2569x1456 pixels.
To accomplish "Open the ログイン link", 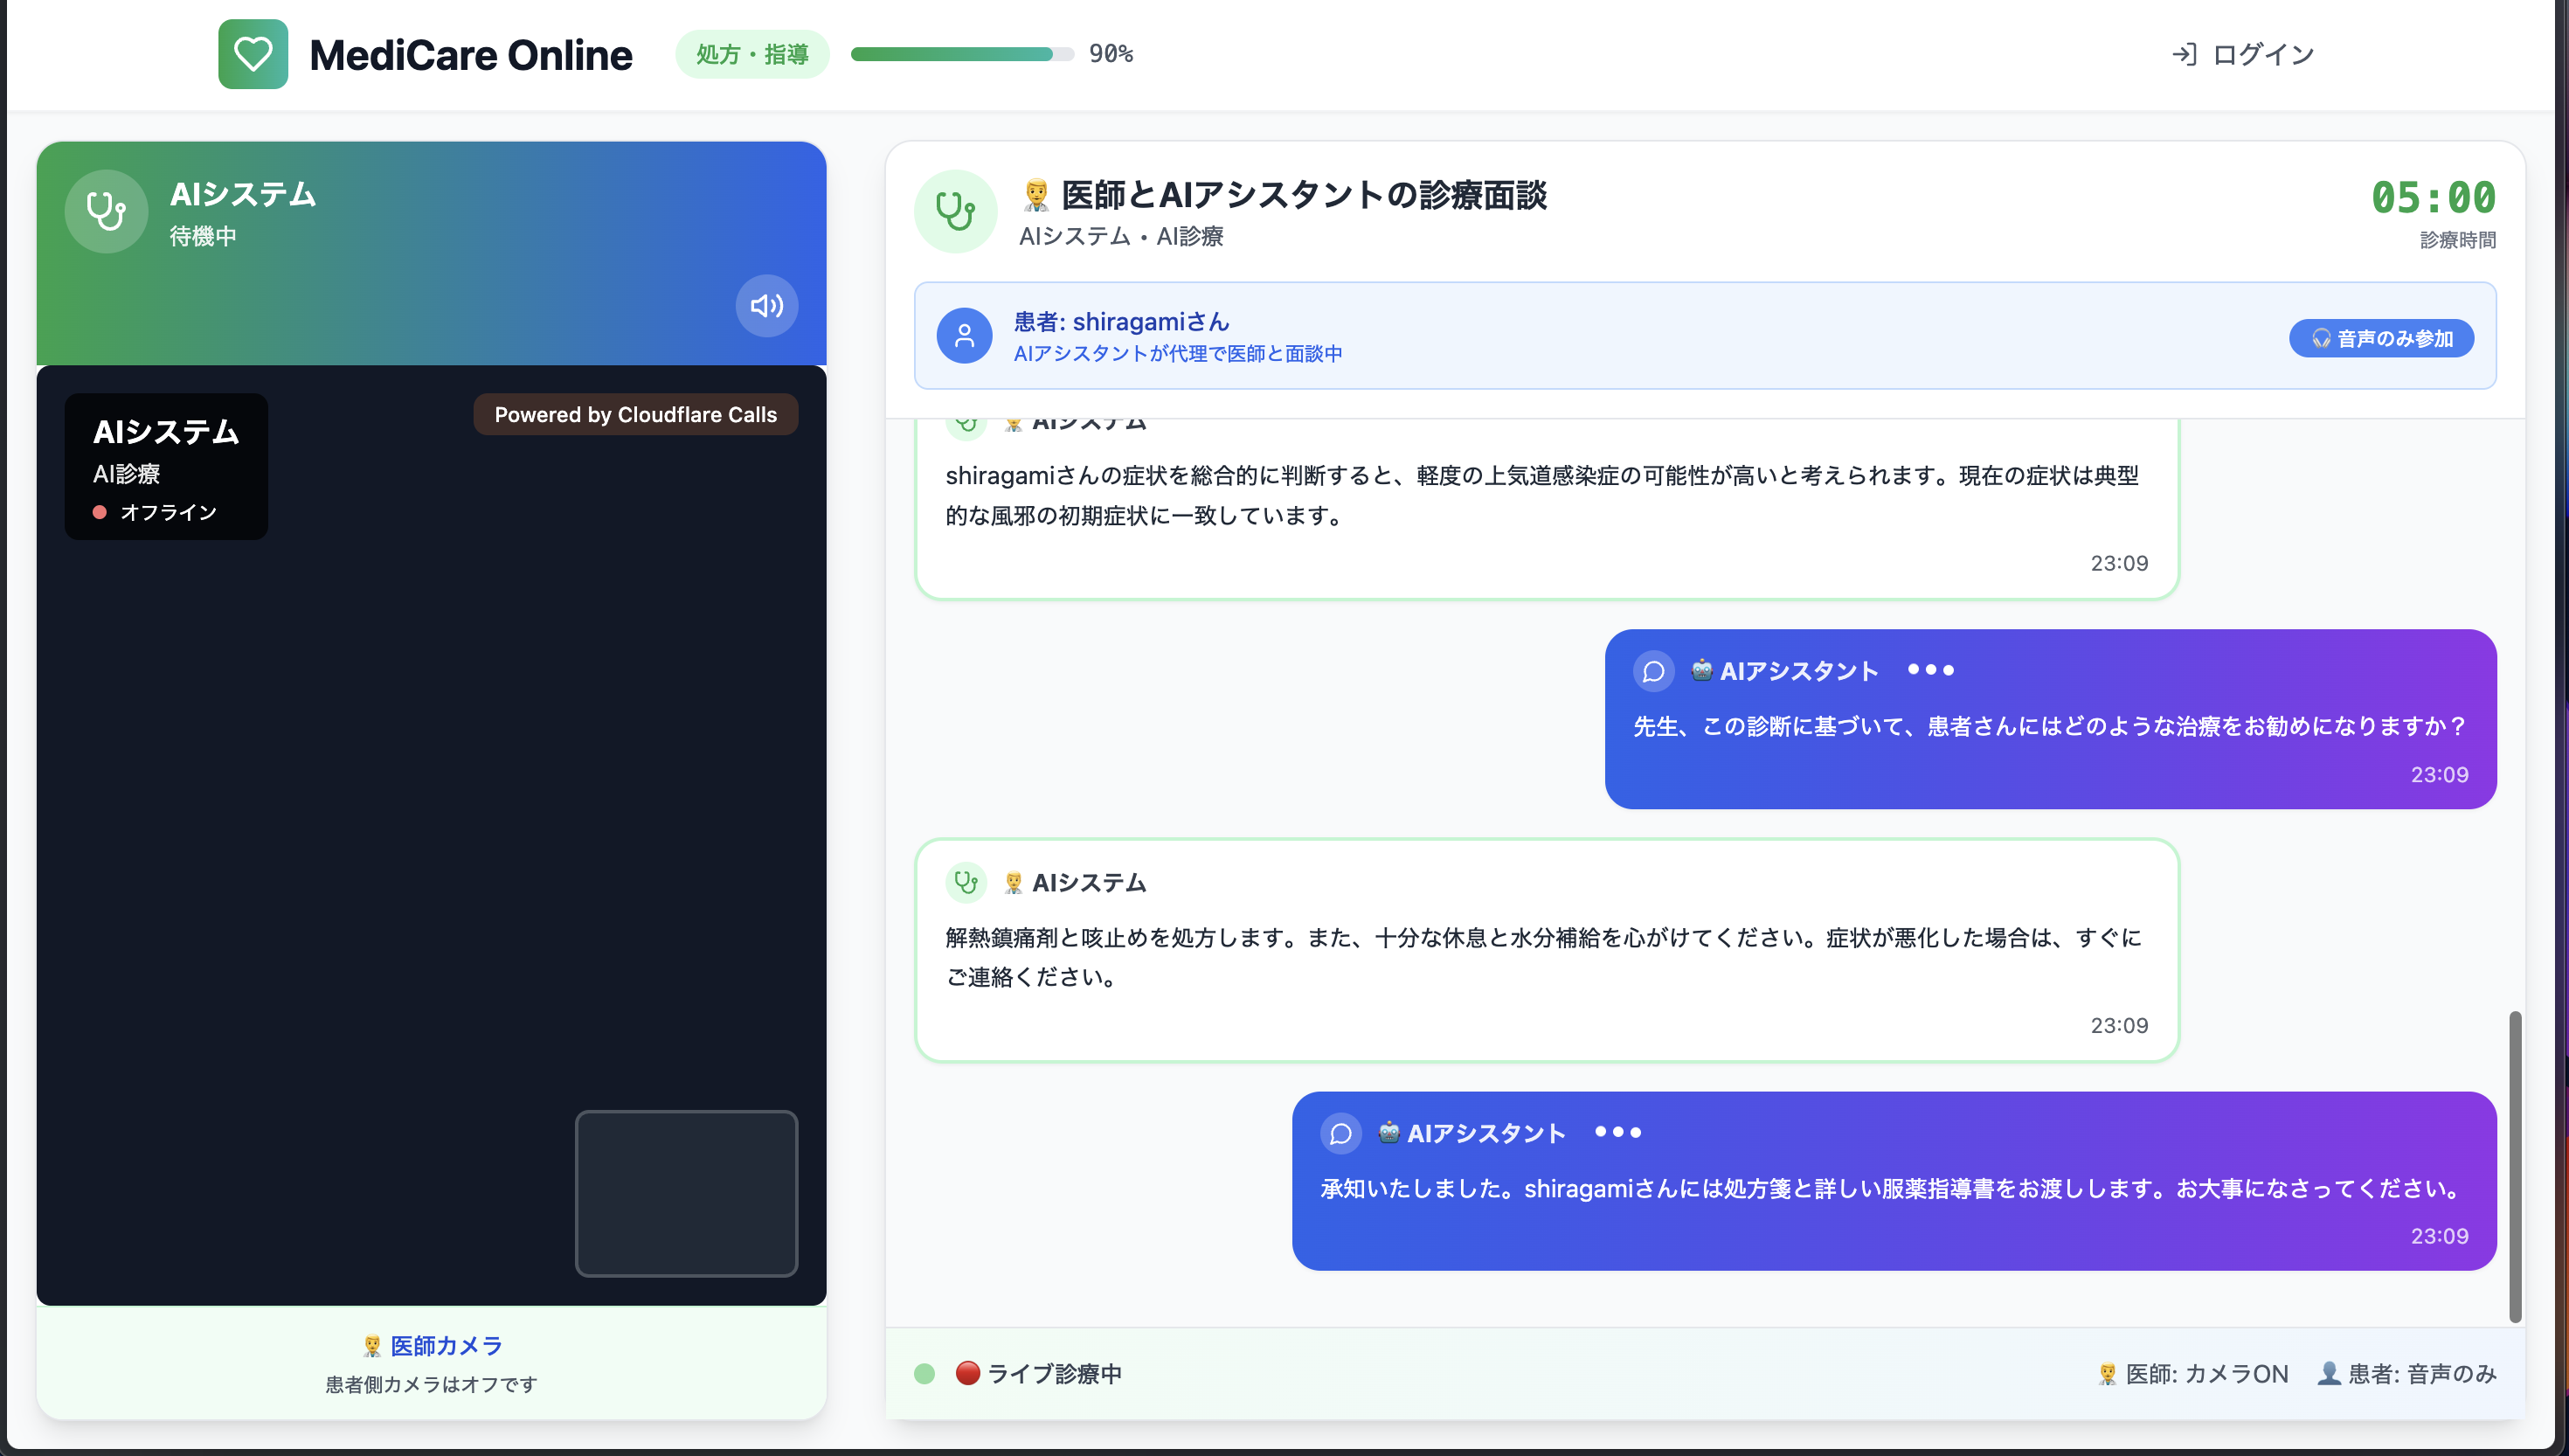I will point(2263,54).
